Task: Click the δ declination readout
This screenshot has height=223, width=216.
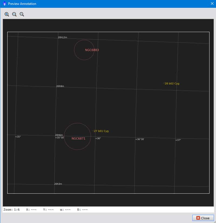Action: pos(82,210)
